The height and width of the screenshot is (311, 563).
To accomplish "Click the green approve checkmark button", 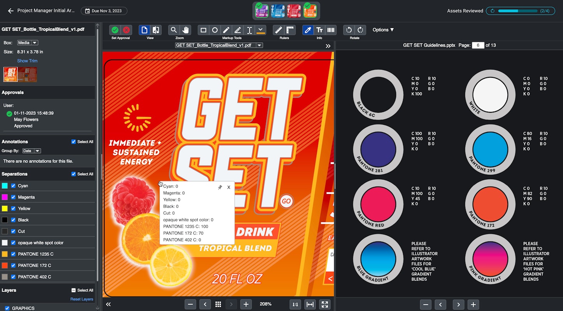I will tap(115, 30).
